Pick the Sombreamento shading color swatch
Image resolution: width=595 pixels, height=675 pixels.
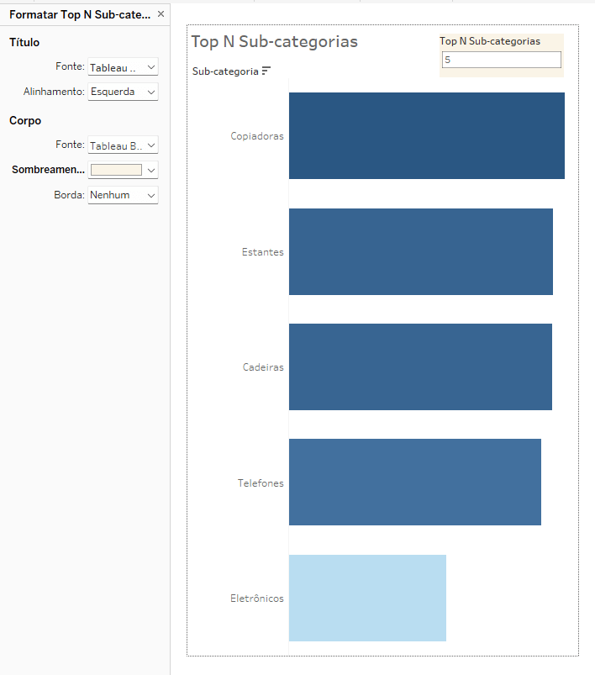(116, 170)
